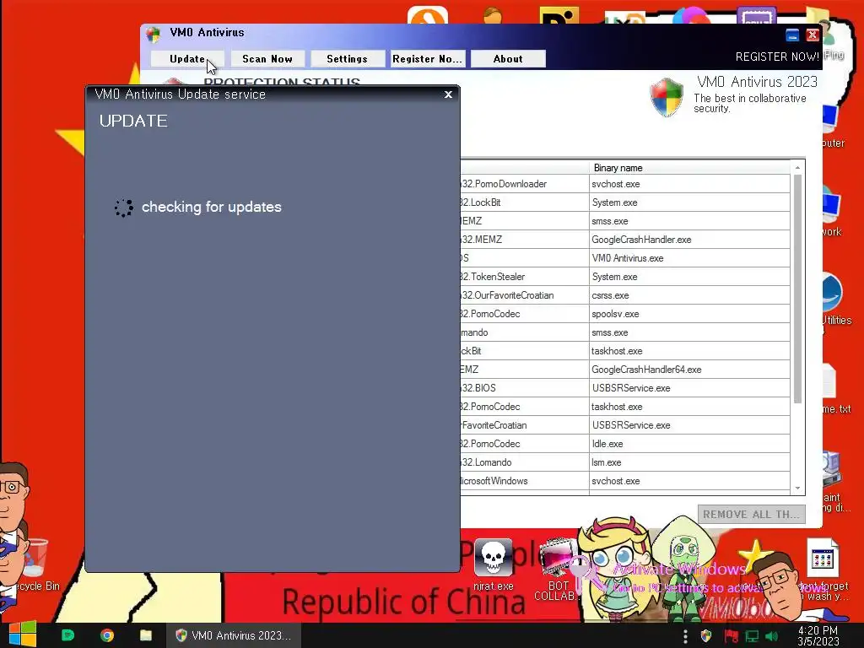The height and width of the screenshot is (648, 864).
Task: Select the csrss.exe binary row
Action: click(689, 295)
